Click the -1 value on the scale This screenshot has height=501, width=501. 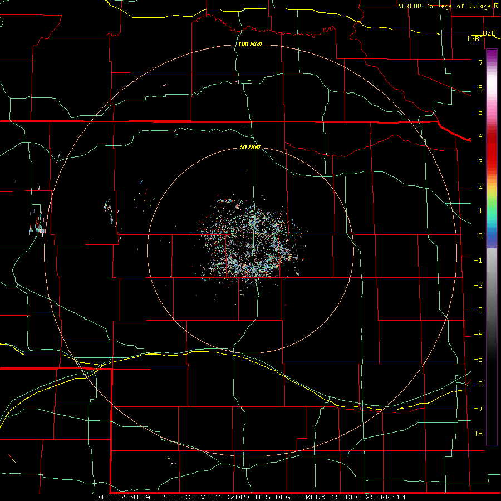tap(478, 261)
